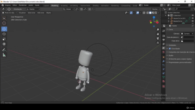Open the gizmo options dropdown arrow
This screenshot has height=110, width=195.
tap(134, 13)
